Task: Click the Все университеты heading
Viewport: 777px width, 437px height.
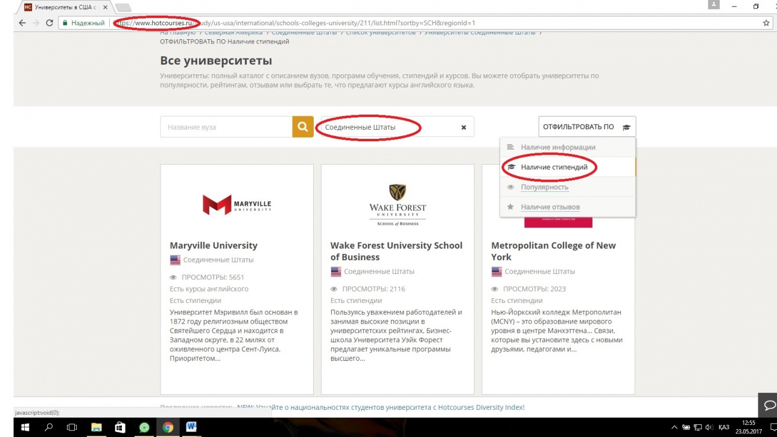Action: click(x=216, y=61)
